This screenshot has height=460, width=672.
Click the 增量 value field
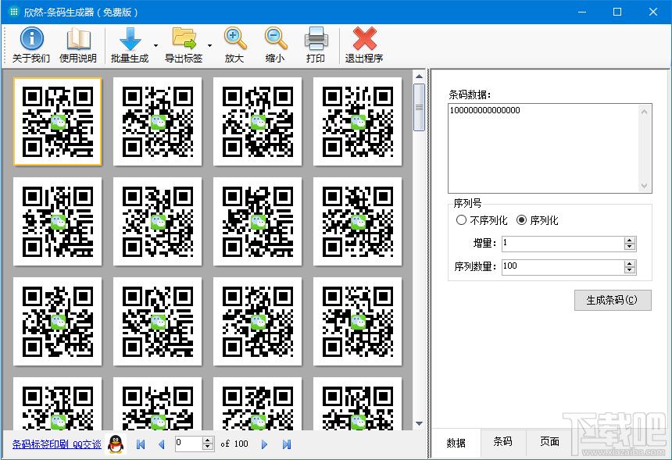pyautogui.click(x=563, y=244)
